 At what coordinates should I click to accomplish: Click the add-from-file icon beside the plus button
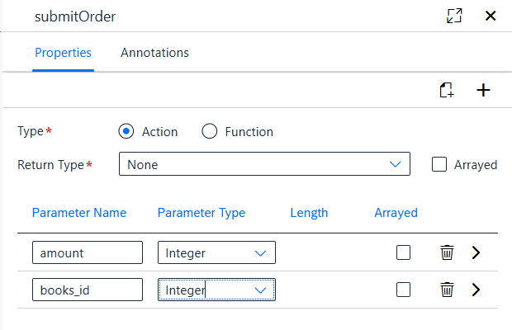447,90
